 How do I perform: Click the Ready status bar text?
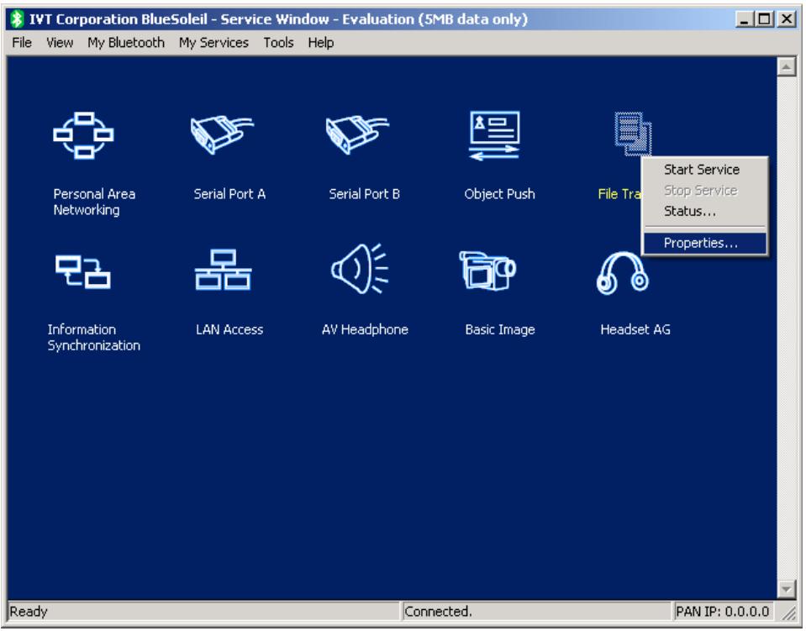[29, 612]
